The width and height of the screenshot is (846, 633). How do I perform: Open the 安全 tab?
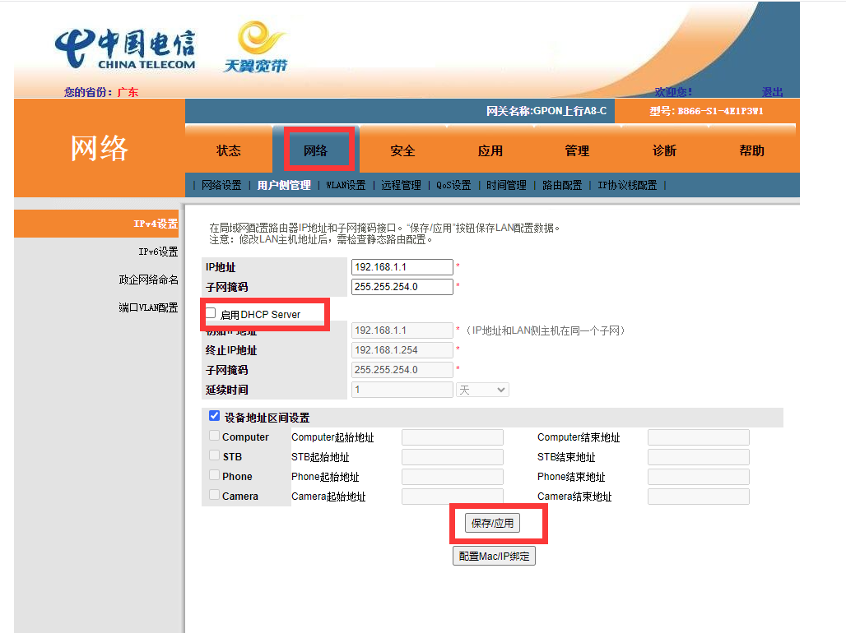tap(402, 150)
